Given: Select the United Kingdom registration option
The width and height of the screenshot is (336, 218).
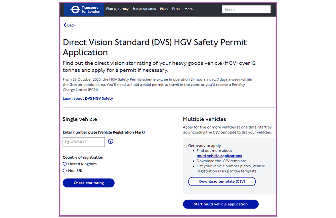Looking at the screenshot, I should (x=64, y=164).
